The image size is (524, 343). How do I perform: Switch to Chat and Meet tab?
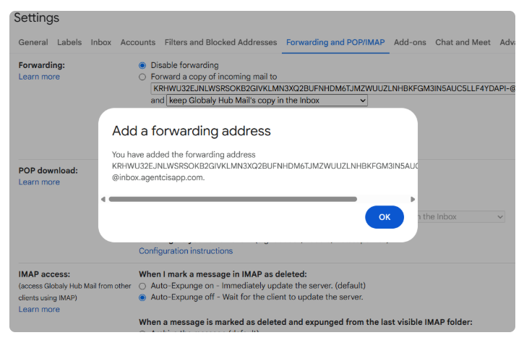(x=463, y=43)
